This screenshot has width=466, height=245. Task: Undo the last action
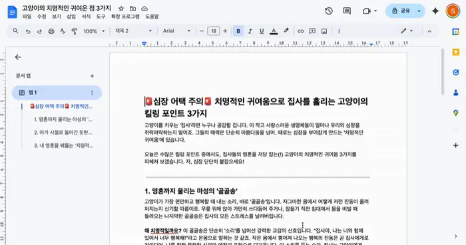click(28, 31)
